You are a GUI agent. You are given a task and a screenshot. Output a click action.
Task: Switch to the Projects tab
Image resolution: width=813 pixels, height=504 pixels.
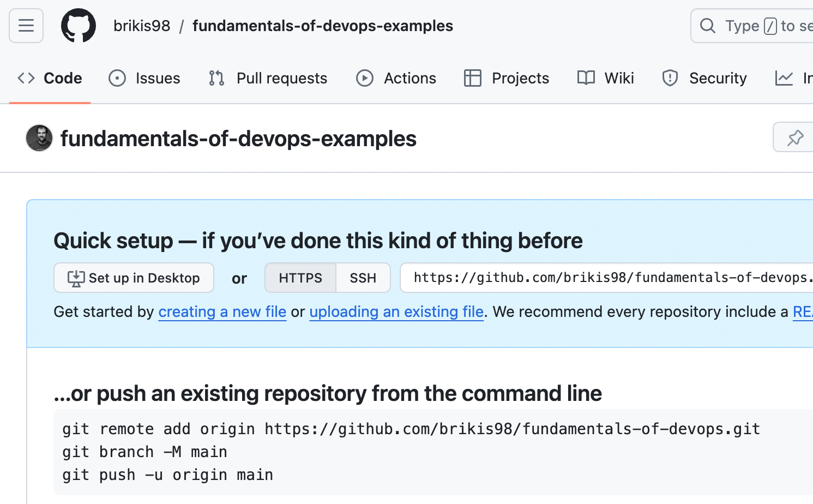(507, 78)
